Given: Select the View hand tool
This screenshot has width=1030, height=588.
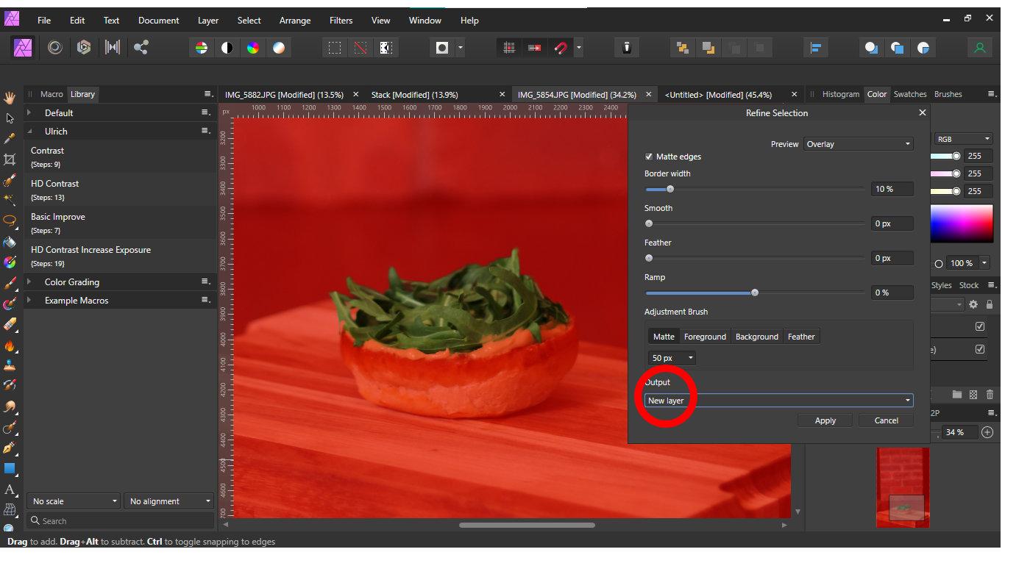Looking at the screenshot, I should (x=10, y=98).
